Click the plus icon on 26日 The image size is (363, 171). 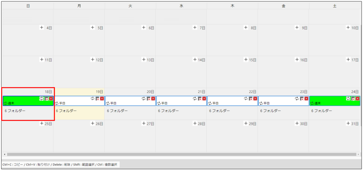point(93,123)
